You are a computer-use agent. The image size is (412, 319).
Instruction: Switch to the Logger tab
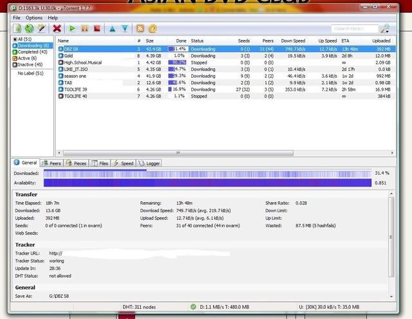[149, 163]
